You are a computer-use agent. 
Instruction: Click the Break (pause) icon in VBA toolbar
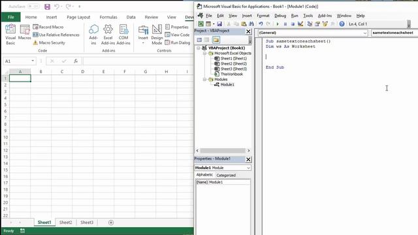point(285,24)
